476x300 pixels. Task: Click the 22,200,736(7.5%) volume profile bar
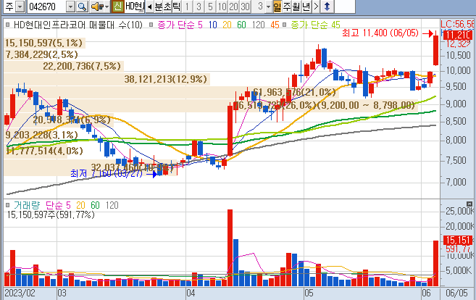click(64, 66)
